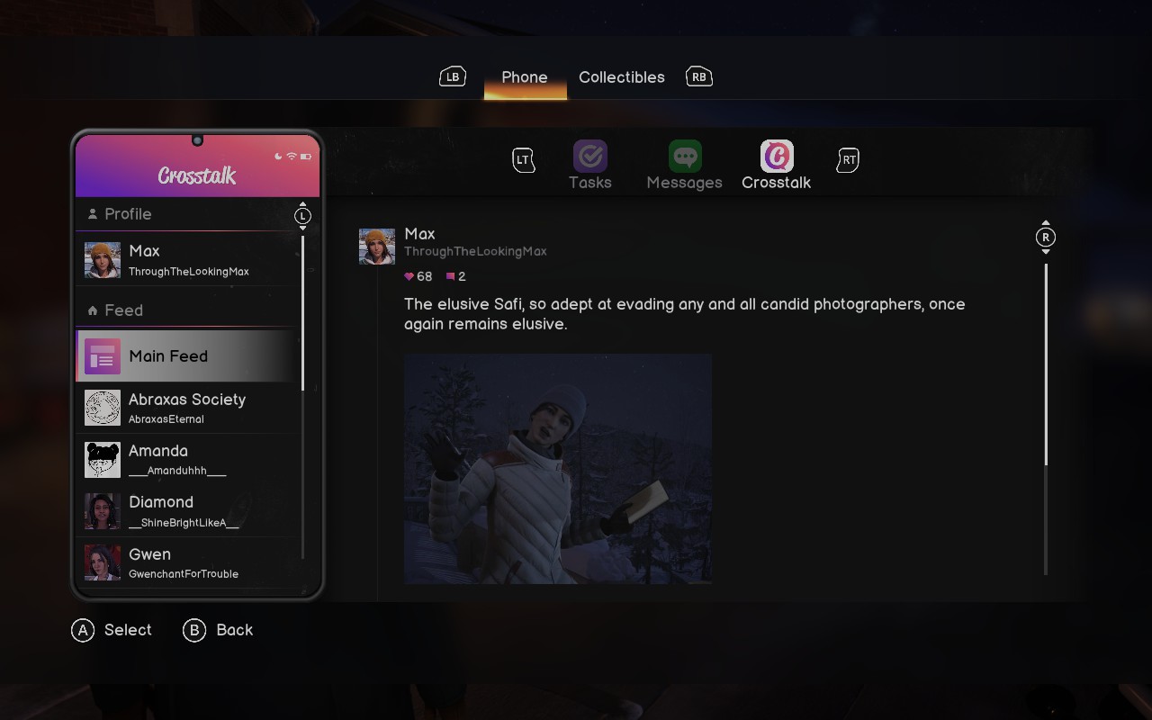
Task: Click Max's profile avatar in phone
Action: click(103, 260)
